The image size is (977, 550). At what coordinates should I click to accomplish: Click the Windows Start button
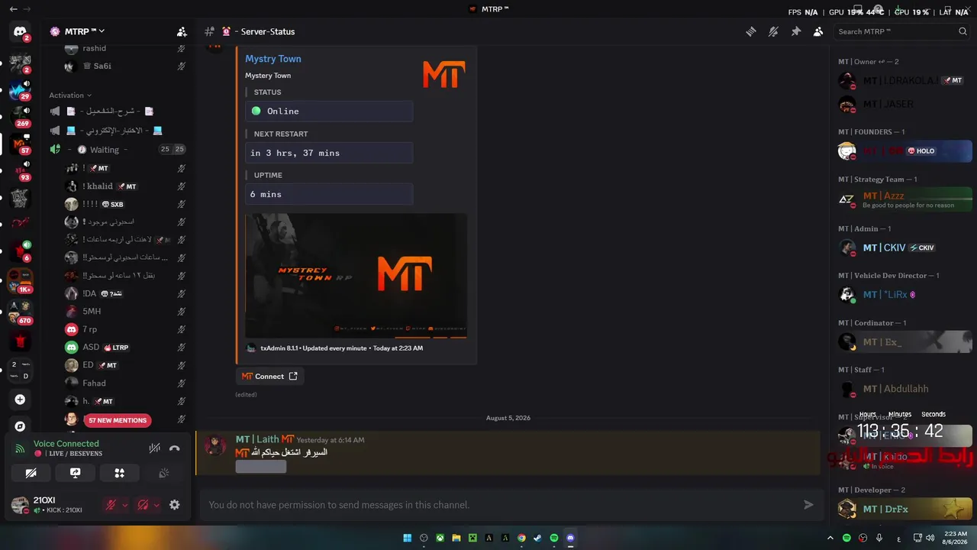click(408, 538)
